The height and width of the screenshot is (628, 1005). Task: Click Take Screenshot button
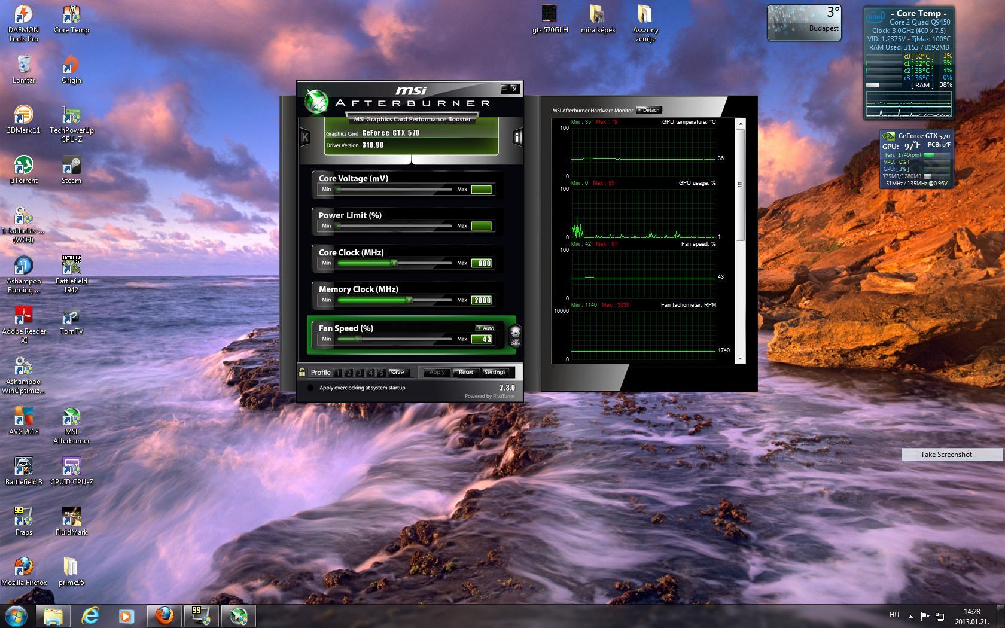pos(952,455)
